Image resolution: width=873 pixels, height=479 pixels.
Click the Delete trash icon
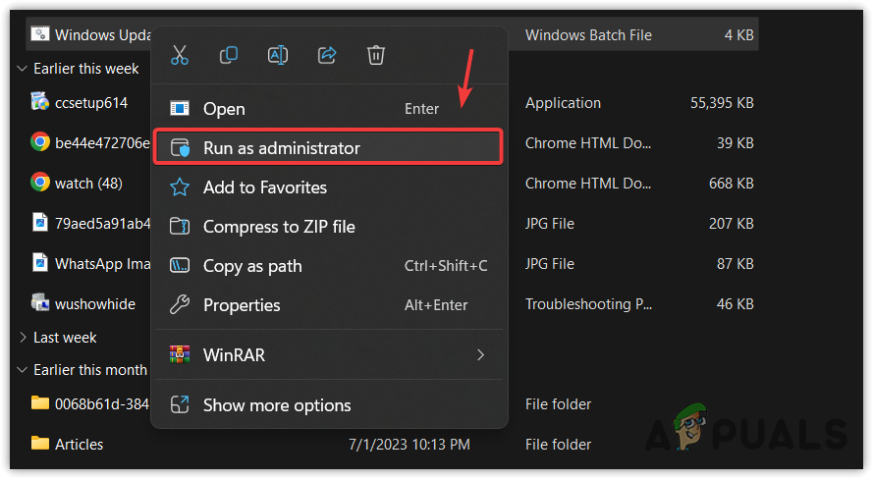pos(376,55)
